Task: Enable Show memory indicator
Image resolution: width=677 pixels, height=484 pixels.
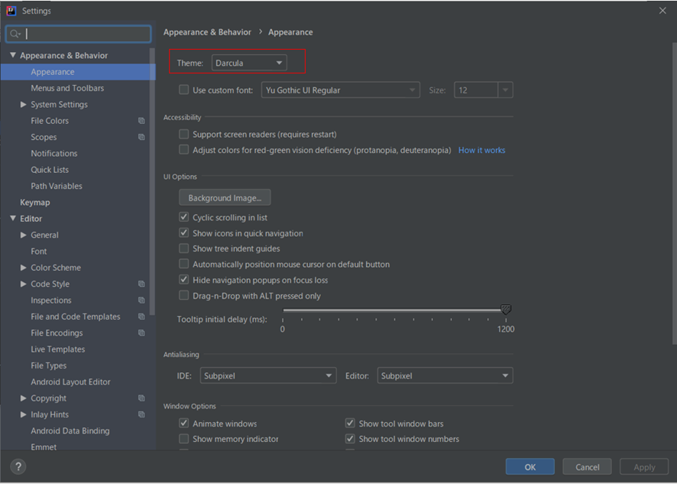Action: point(184,439)
